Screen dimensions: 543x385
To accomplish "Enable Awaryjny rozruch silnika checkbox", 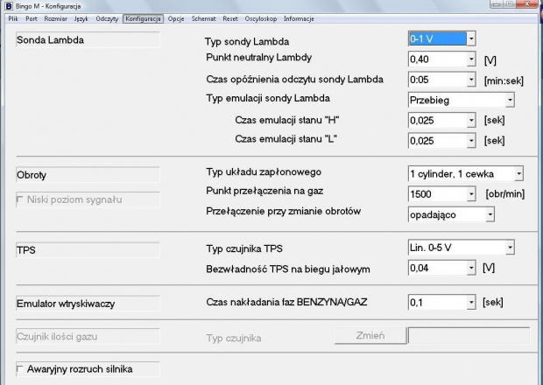I will [22, 369].
